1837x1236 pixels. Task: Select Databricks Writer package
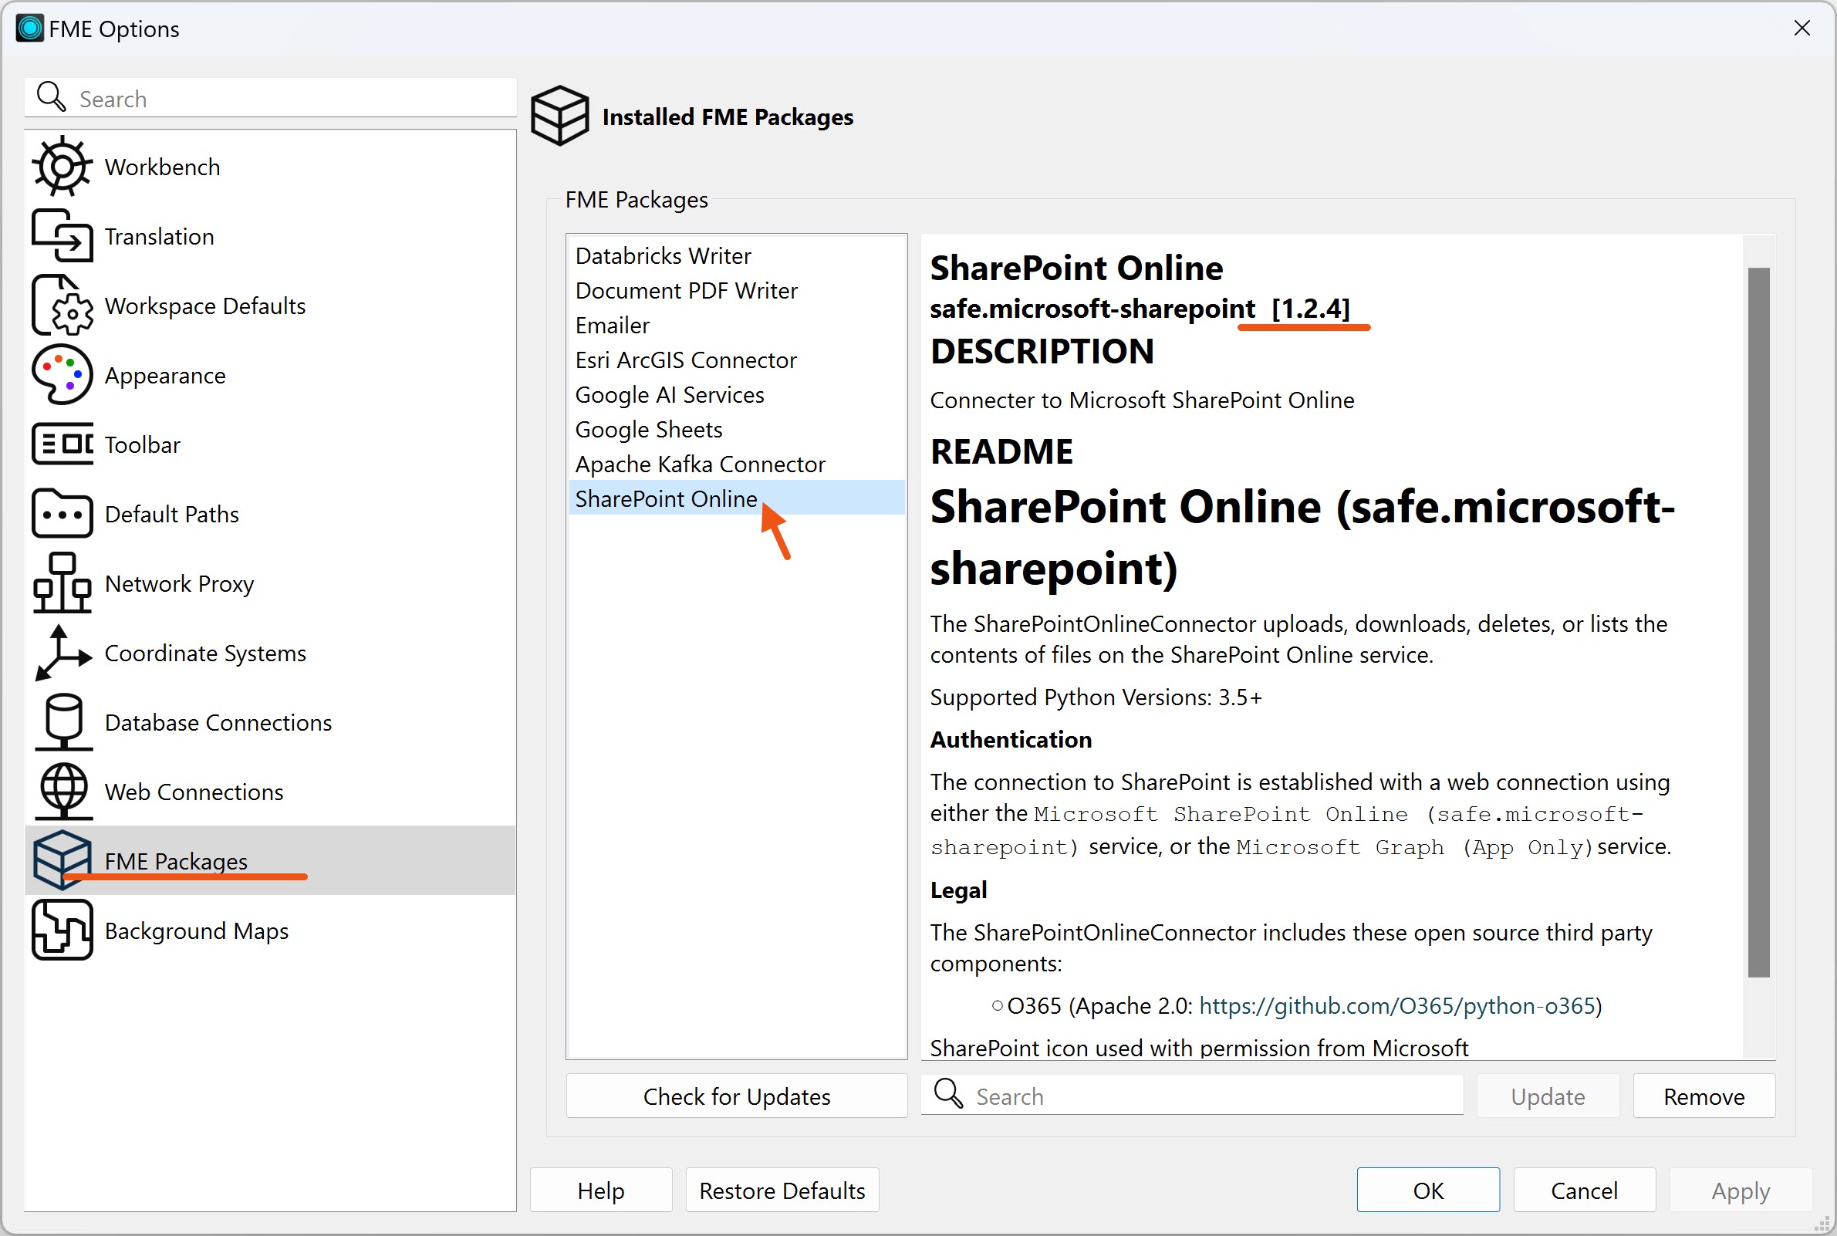(x=736, y=255)
